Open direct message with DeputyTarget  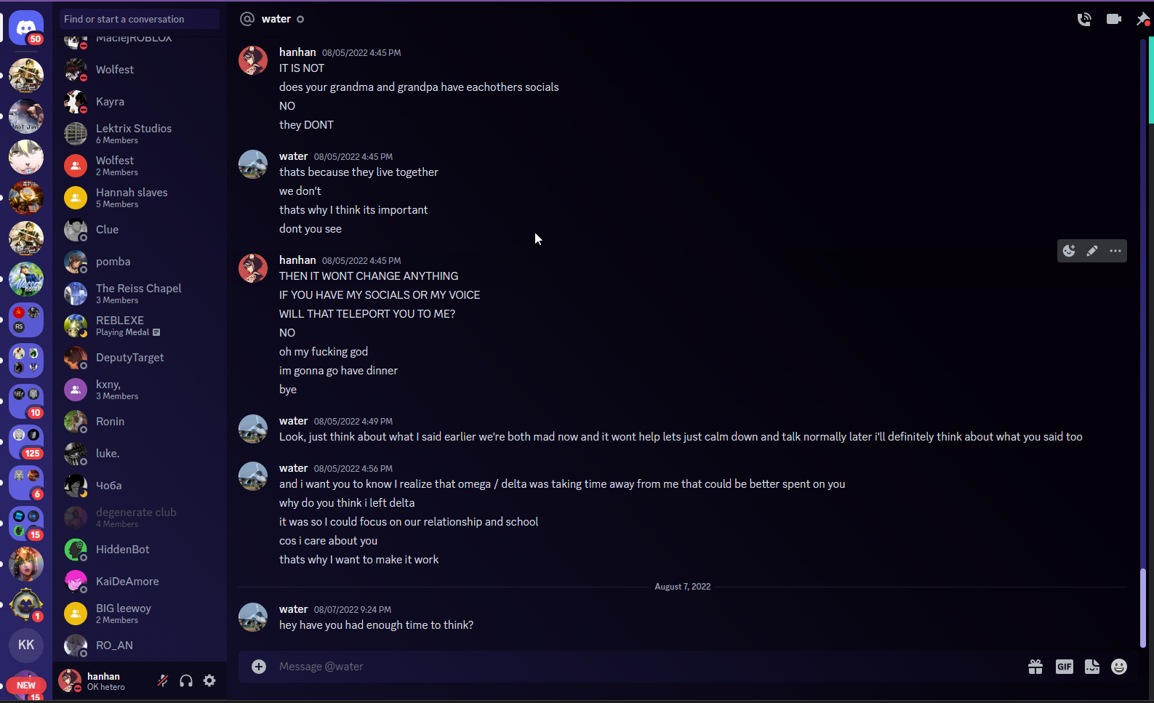click(x=129, y=358)
